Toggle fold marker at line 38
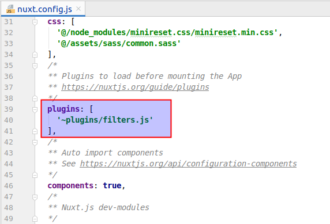 click(x=35, y=98)
